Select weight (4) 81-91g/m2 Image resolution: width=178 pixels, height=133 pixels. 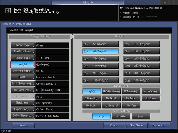[101, 66]
